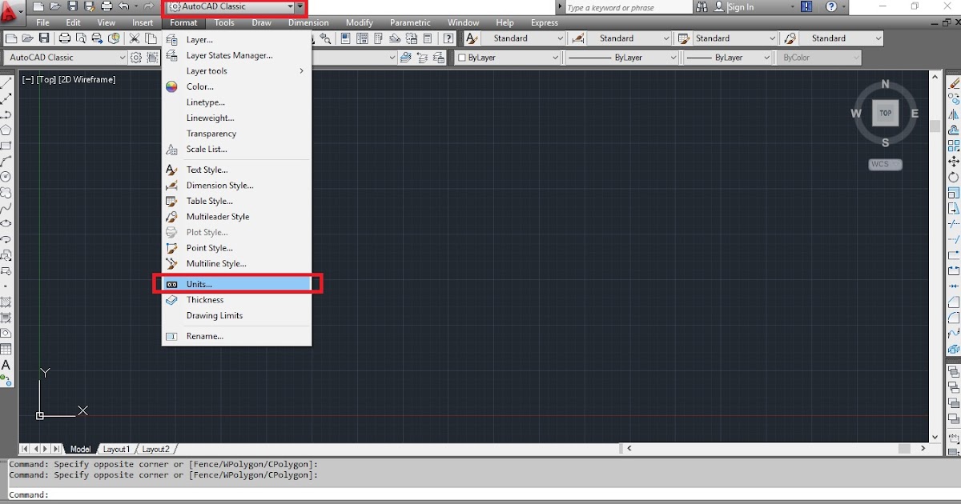Click the Model tab
The height and width of the screenshot is (504, 961).
[x=80, y=449]
